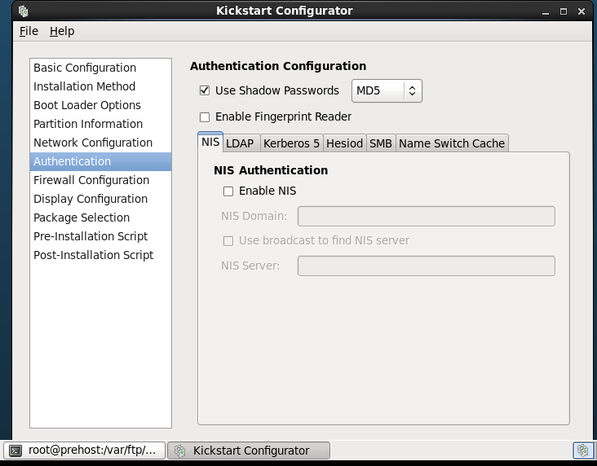Open the MD5 hash algorithm dropdown
Image resolution: width=597 pixels, height=466 pixels.
click(x=387, y=91)
